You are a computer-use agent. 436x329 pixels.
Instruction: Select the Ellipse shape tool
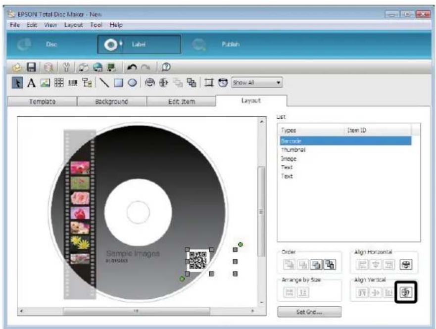click(x=132, y=83)
